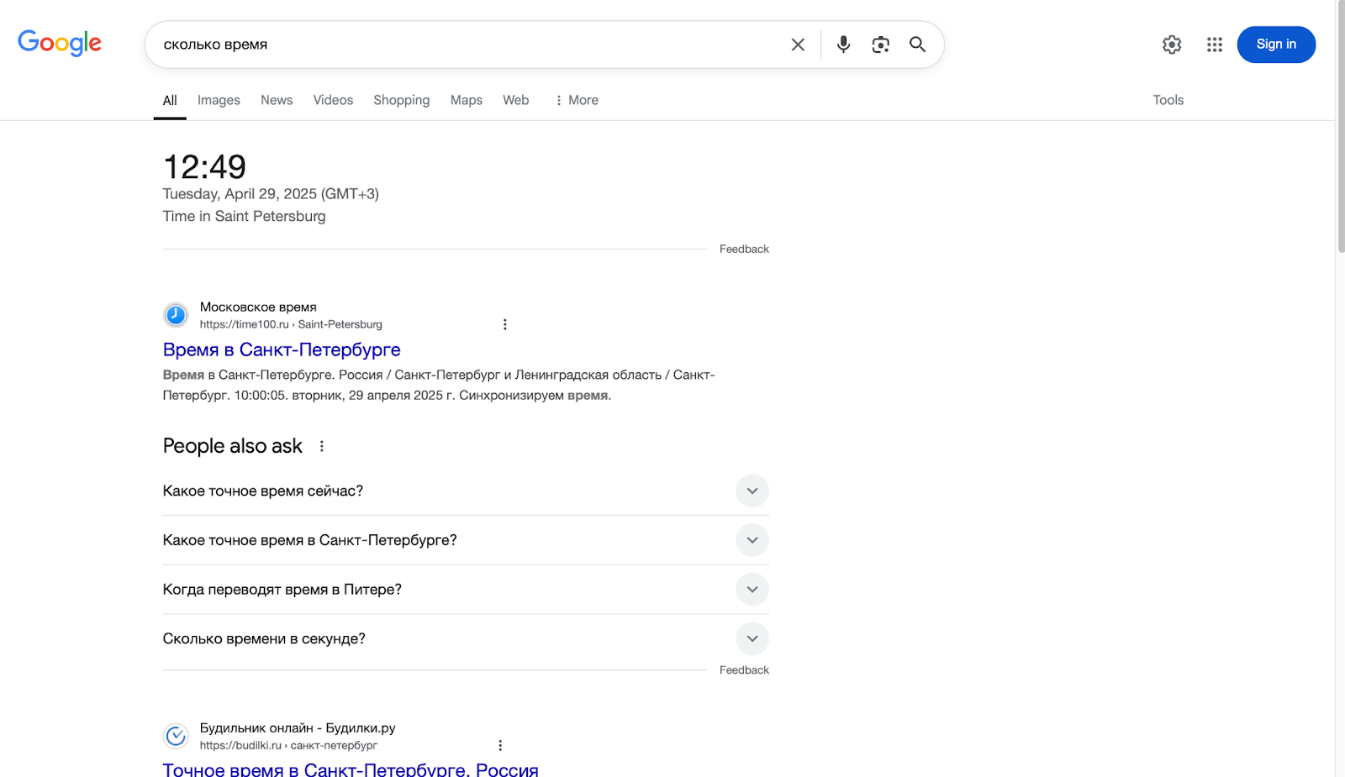Click the Google logo to return home
The width and height of the screenshot is (1345, 777).
[59, 43]
